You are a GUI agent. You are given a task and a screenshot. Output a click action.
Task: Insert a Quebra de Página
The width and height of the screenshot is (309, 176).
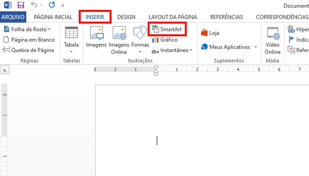[x=29, y=50]
